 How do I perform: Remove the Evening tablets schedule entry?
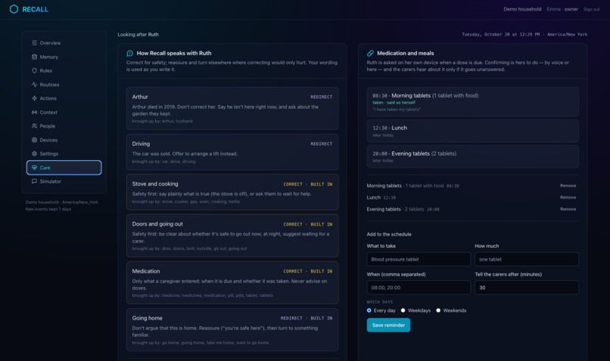568,209
